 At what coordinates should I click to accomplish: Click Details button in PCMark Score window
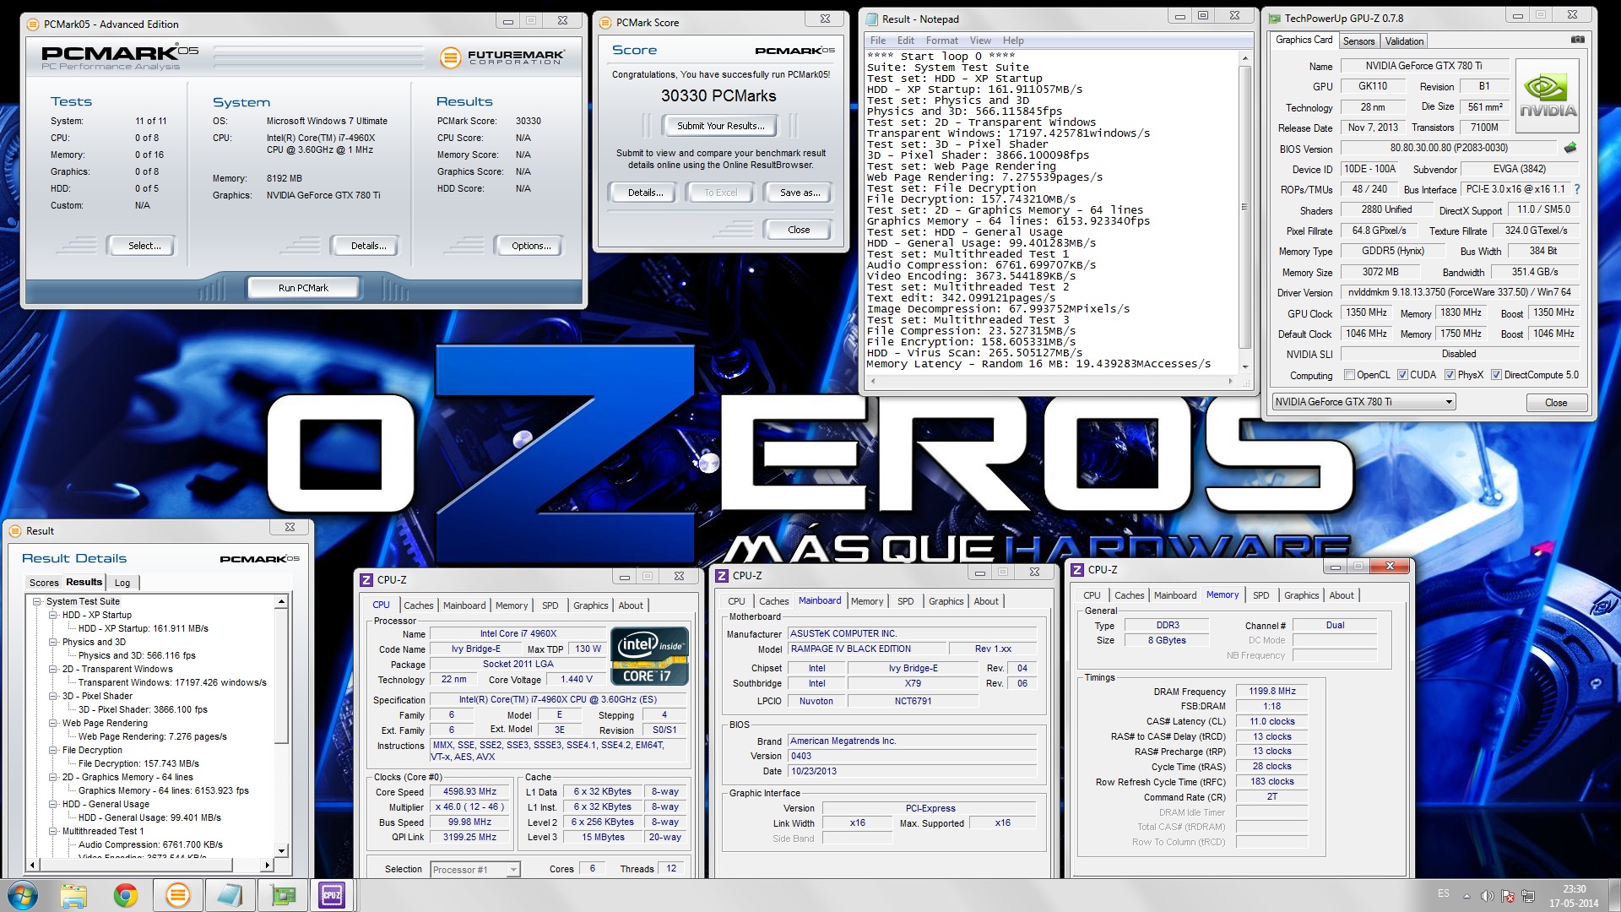[645, 193]
